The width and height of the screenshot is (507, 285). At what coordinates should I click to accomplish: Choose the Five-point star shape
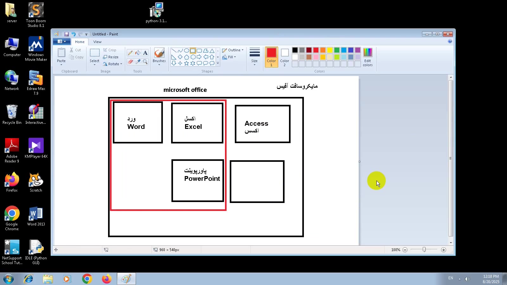click(x=186, y=63)
